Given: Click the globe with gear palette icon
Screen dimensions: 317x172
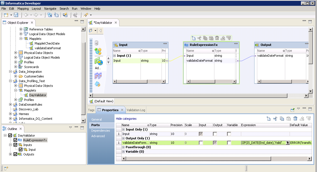Looking at the screenshot, I should click(x=98, y=51).
